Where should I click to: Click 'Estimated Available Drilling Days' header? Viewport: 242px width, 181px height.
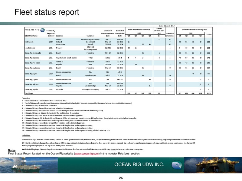pyautogui.click(x=195, y=30)
